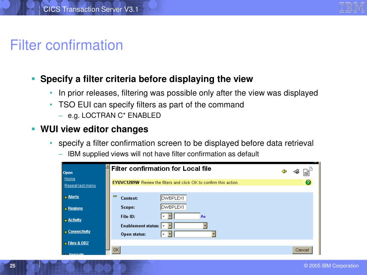Open the Files & DB2 menu link
The height and width of the screenshot is (275, 367).
[78, 243]
